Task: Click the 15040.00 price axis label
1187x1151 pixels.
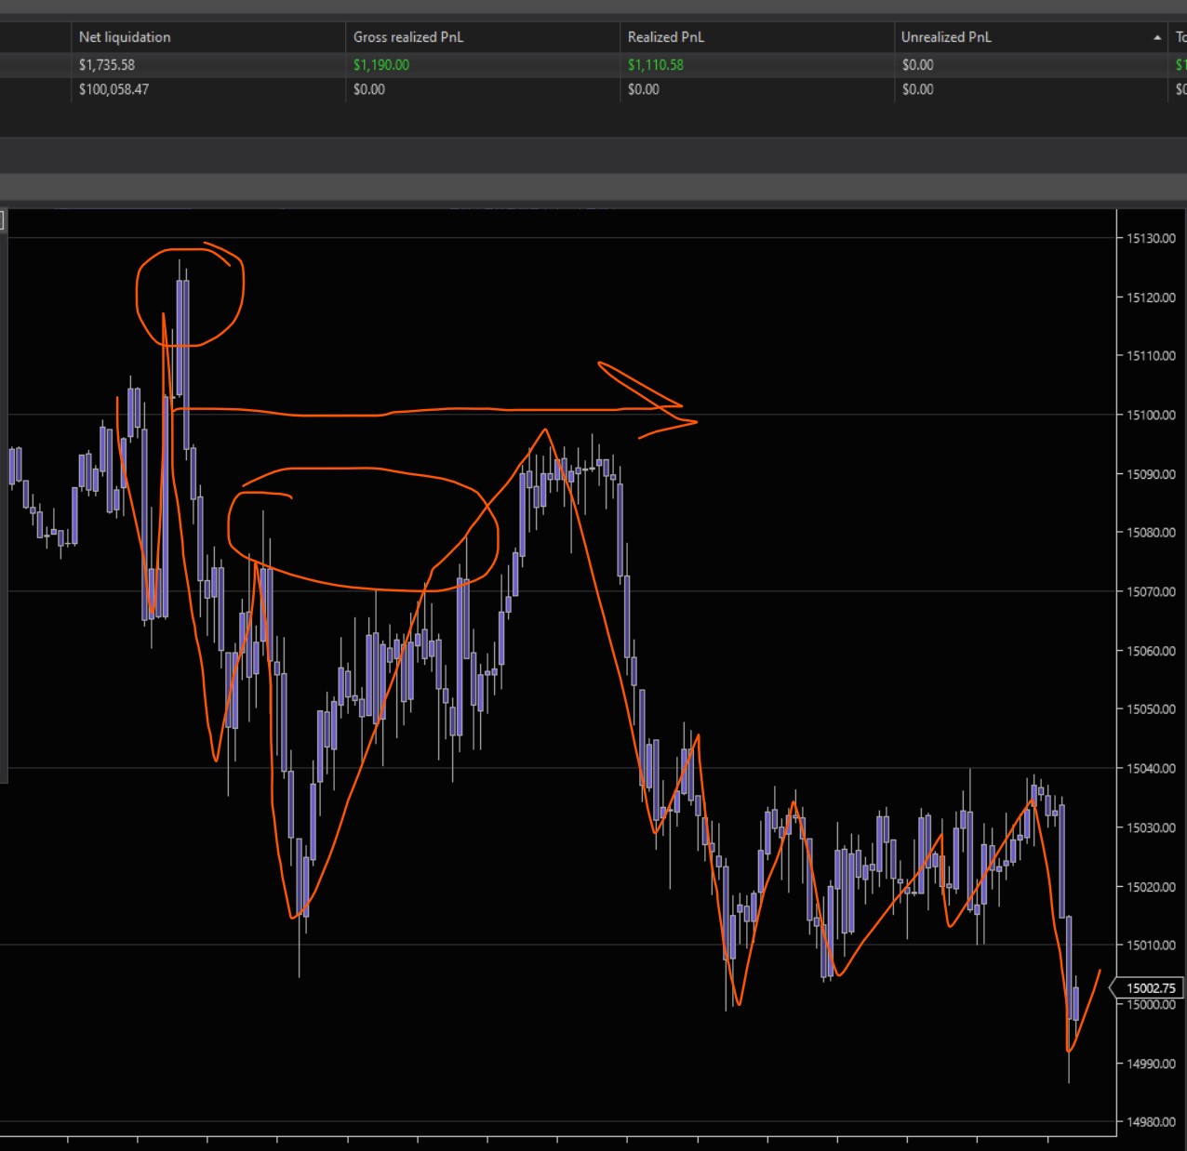Action: 1151,769
